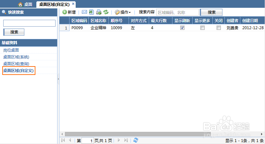Screen dimensions: 265x144
Task: Sort by 对齐方式 column header
Action: [139, 21]
